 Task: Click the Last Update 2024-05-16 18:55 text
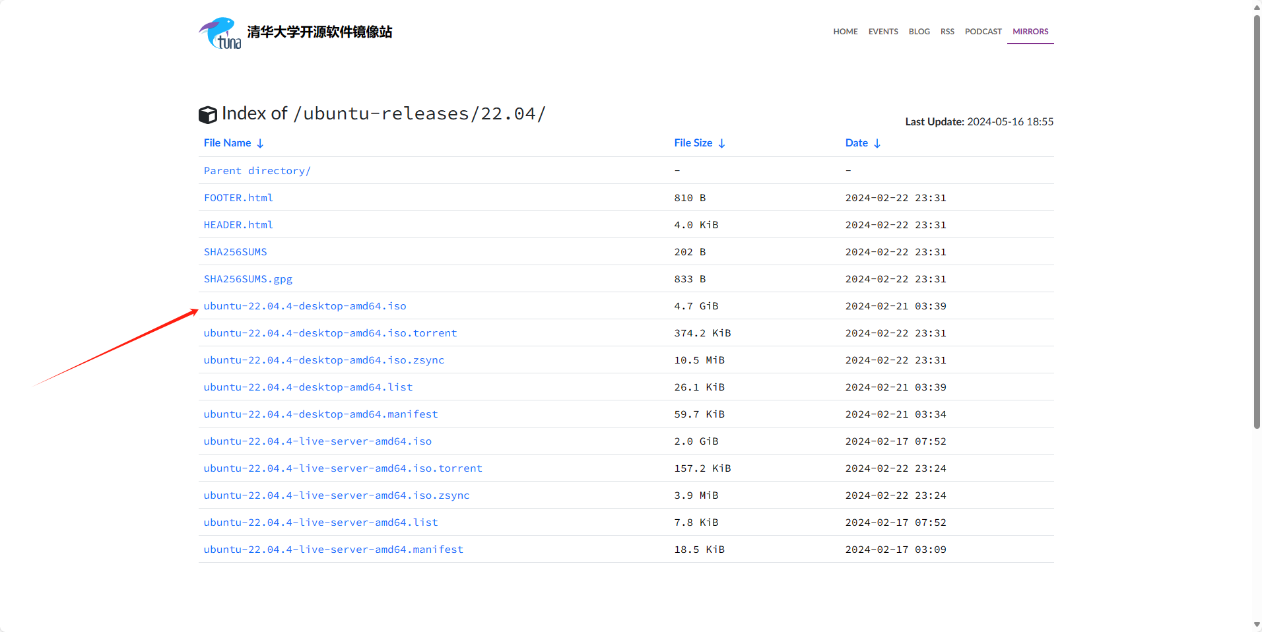980,122
